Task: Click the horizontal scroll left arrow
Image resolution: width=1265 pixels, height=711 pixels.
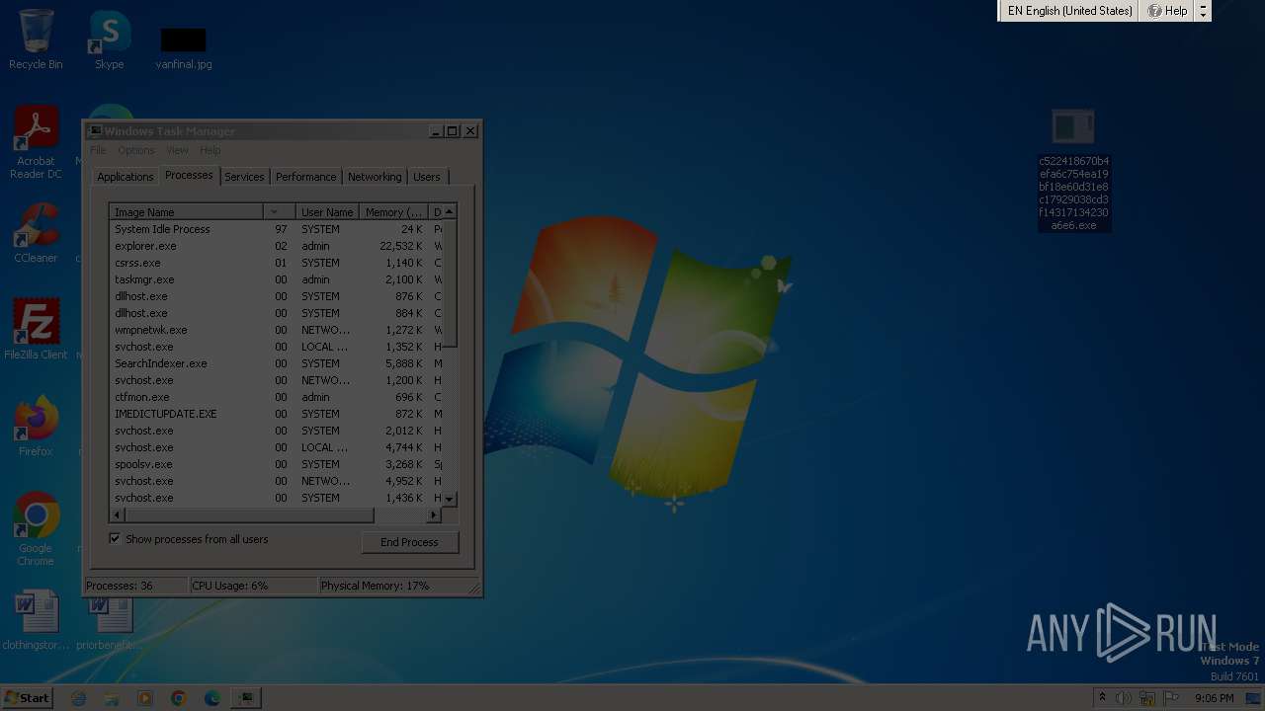Action: click(x=118, y=515)
